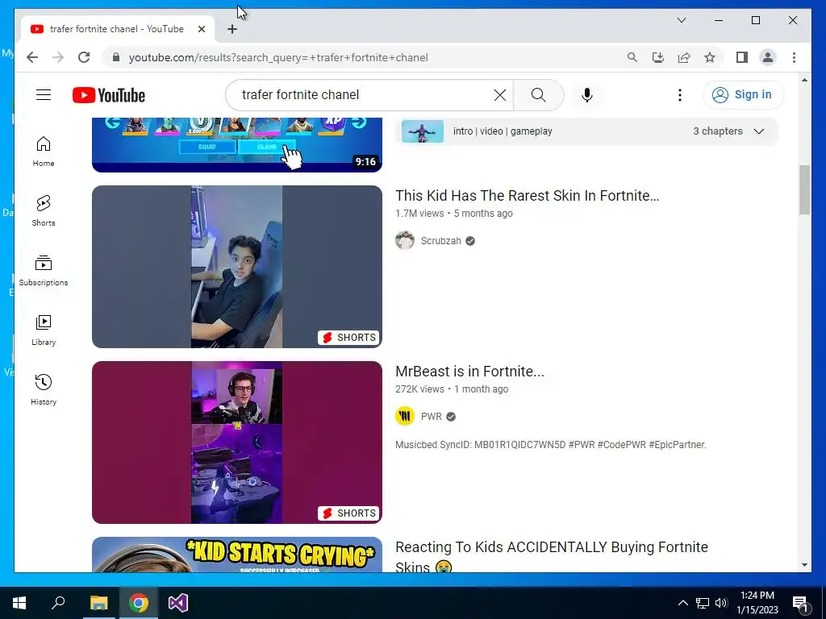Open File Explorer from the taskbar
The image size is (826, 619).
point(98,603)
